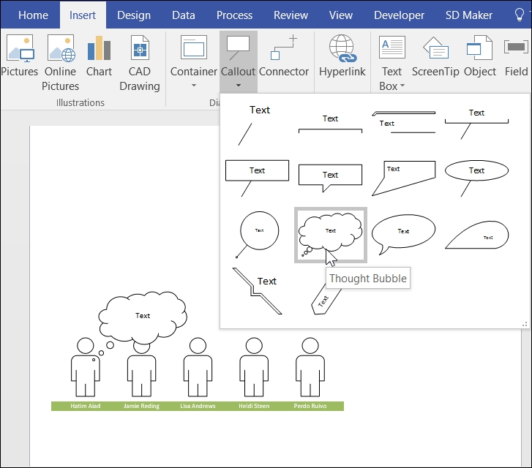
Task: Select the Thought Bubble callout
Action: [x=331, y=235]
